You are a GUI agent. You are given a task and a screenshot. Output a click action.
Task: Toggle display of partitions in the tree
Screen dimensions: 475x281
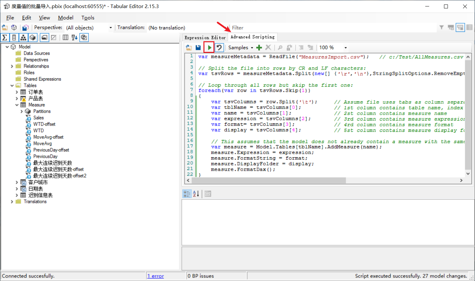(33, 38)
